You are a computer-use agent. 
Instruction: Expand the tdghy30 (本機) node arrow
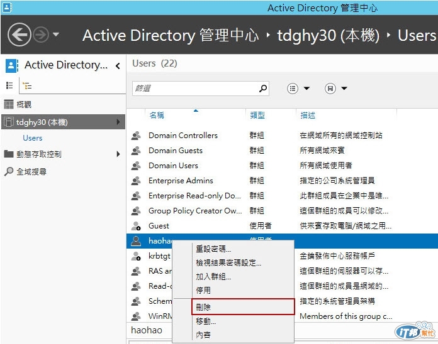[x=118, y=122]
